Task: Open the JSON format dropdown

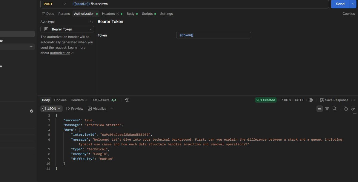Action: [51, 109]
